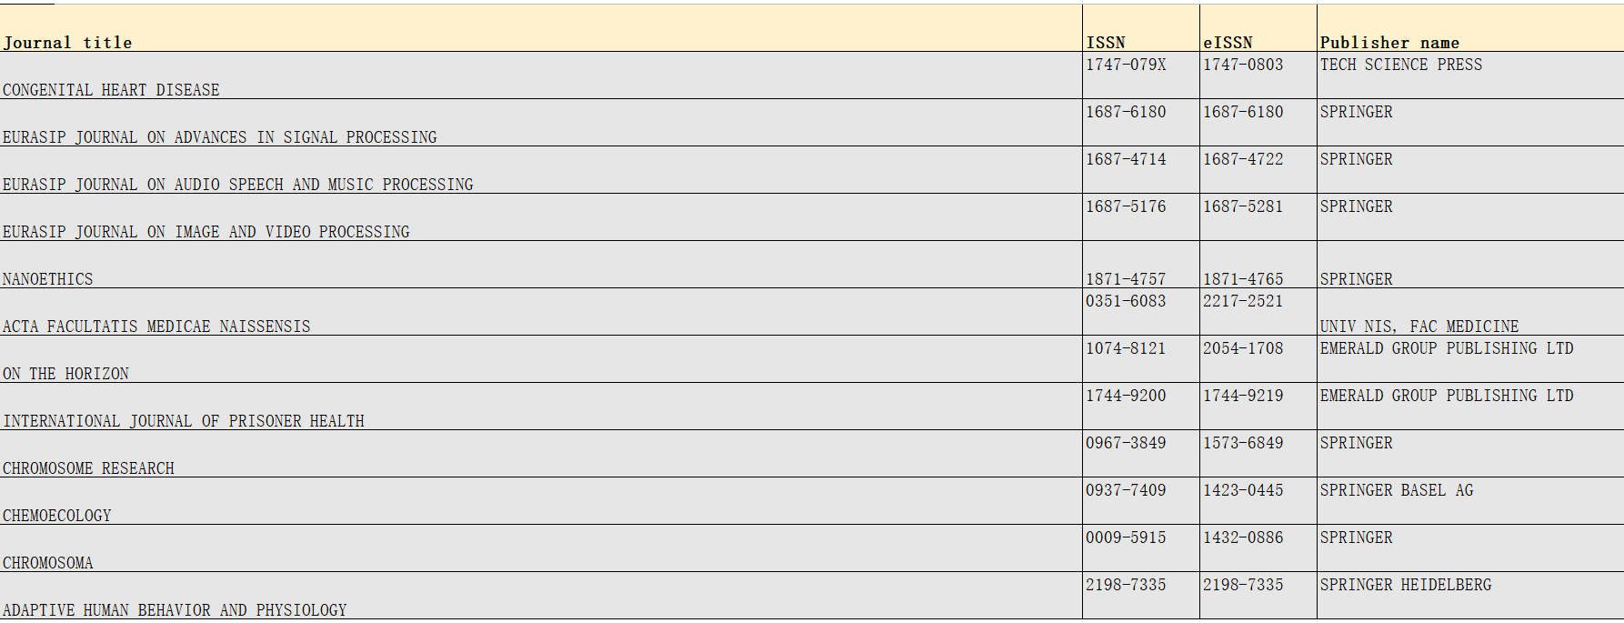Select the Publisher name header cell
This screenshot has width=1624, height=623.
pos(1470,28)
